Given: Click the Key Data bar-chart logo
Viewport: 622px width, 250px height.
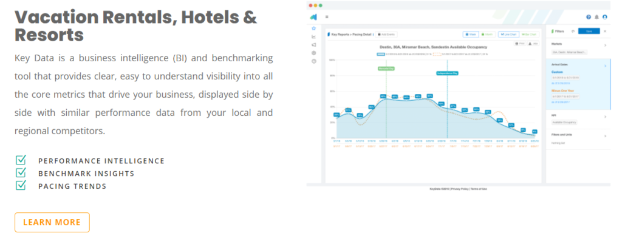Looking at the screenshot, I should pos(313,17).
